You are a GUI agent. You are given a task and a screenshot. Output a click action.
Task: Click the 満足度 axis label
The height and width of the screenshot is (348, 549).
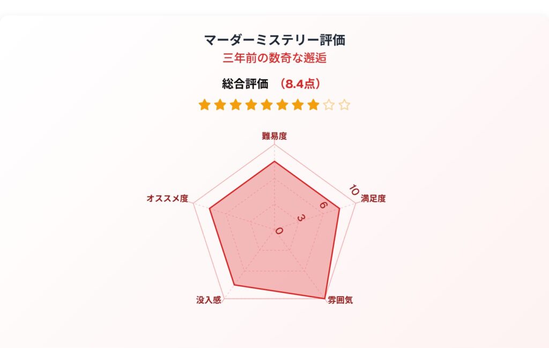click(373, 198)
